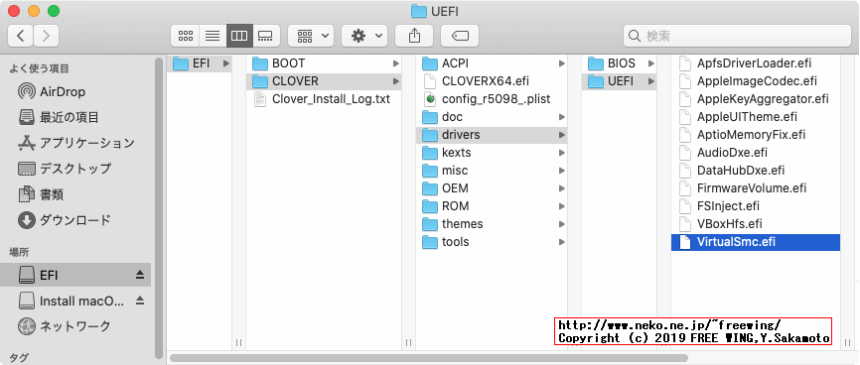This screenshot has width=860, height=365.
Task: Select the BIOS folder
Action: 620,63
